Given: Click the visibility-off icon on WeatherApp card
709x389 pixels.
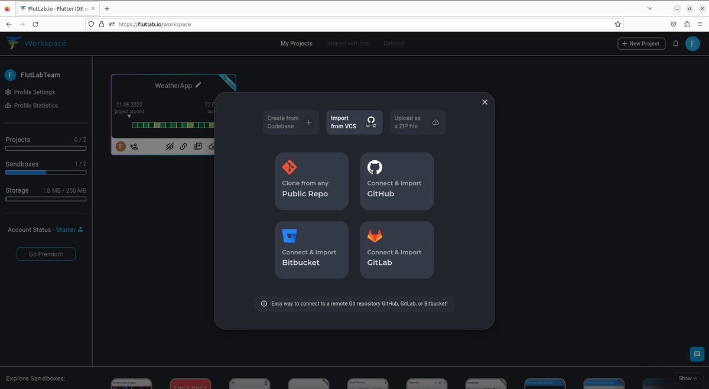Looking at the screenshot, I should click(170, 146).
